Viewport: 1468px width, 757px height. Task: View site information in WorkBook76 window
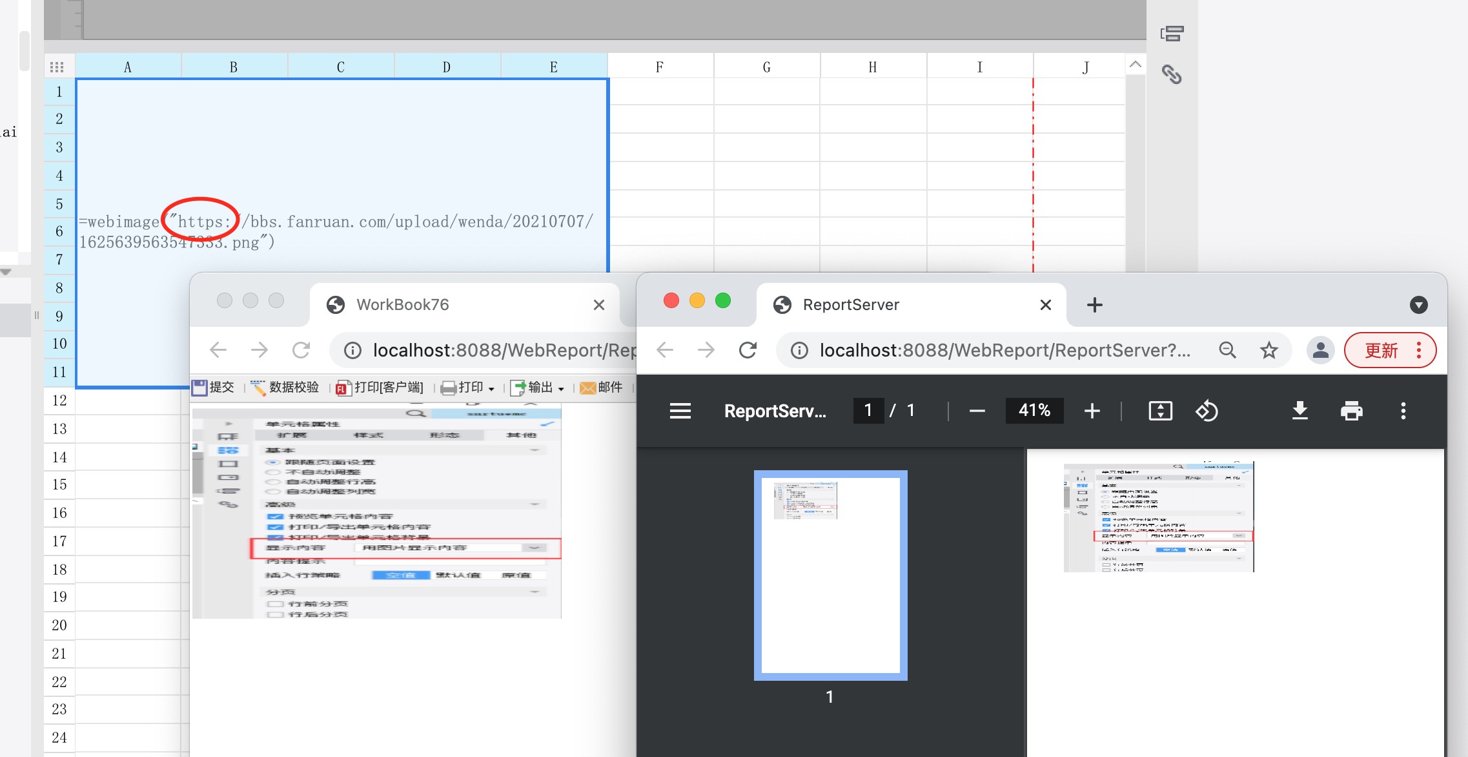(352, 350)
